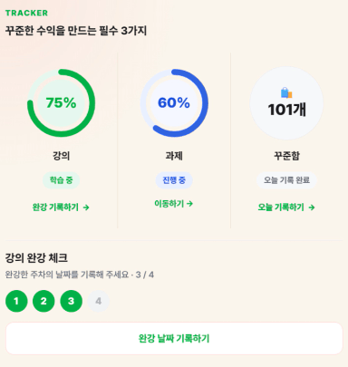Select the 101개 circle card
Viewport: 348px width, 367px height.
[286, 103]
